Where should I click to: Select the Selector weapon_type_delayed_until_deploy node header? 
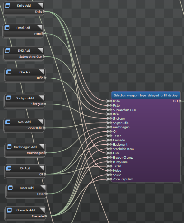tap(146, 95)
